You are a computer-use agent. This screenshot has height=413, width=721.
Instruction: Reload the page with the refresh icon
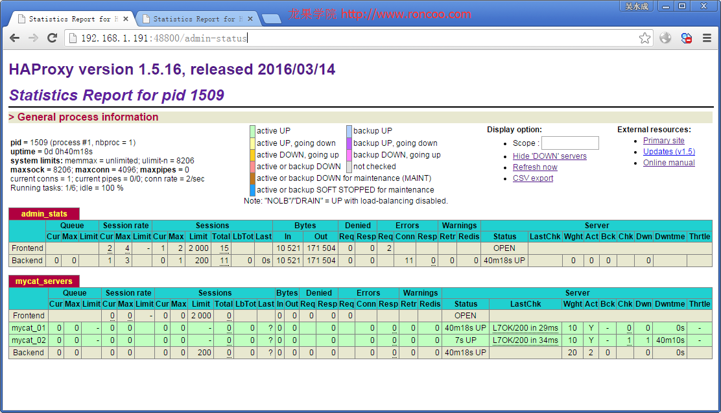click(x=53, y=38)
